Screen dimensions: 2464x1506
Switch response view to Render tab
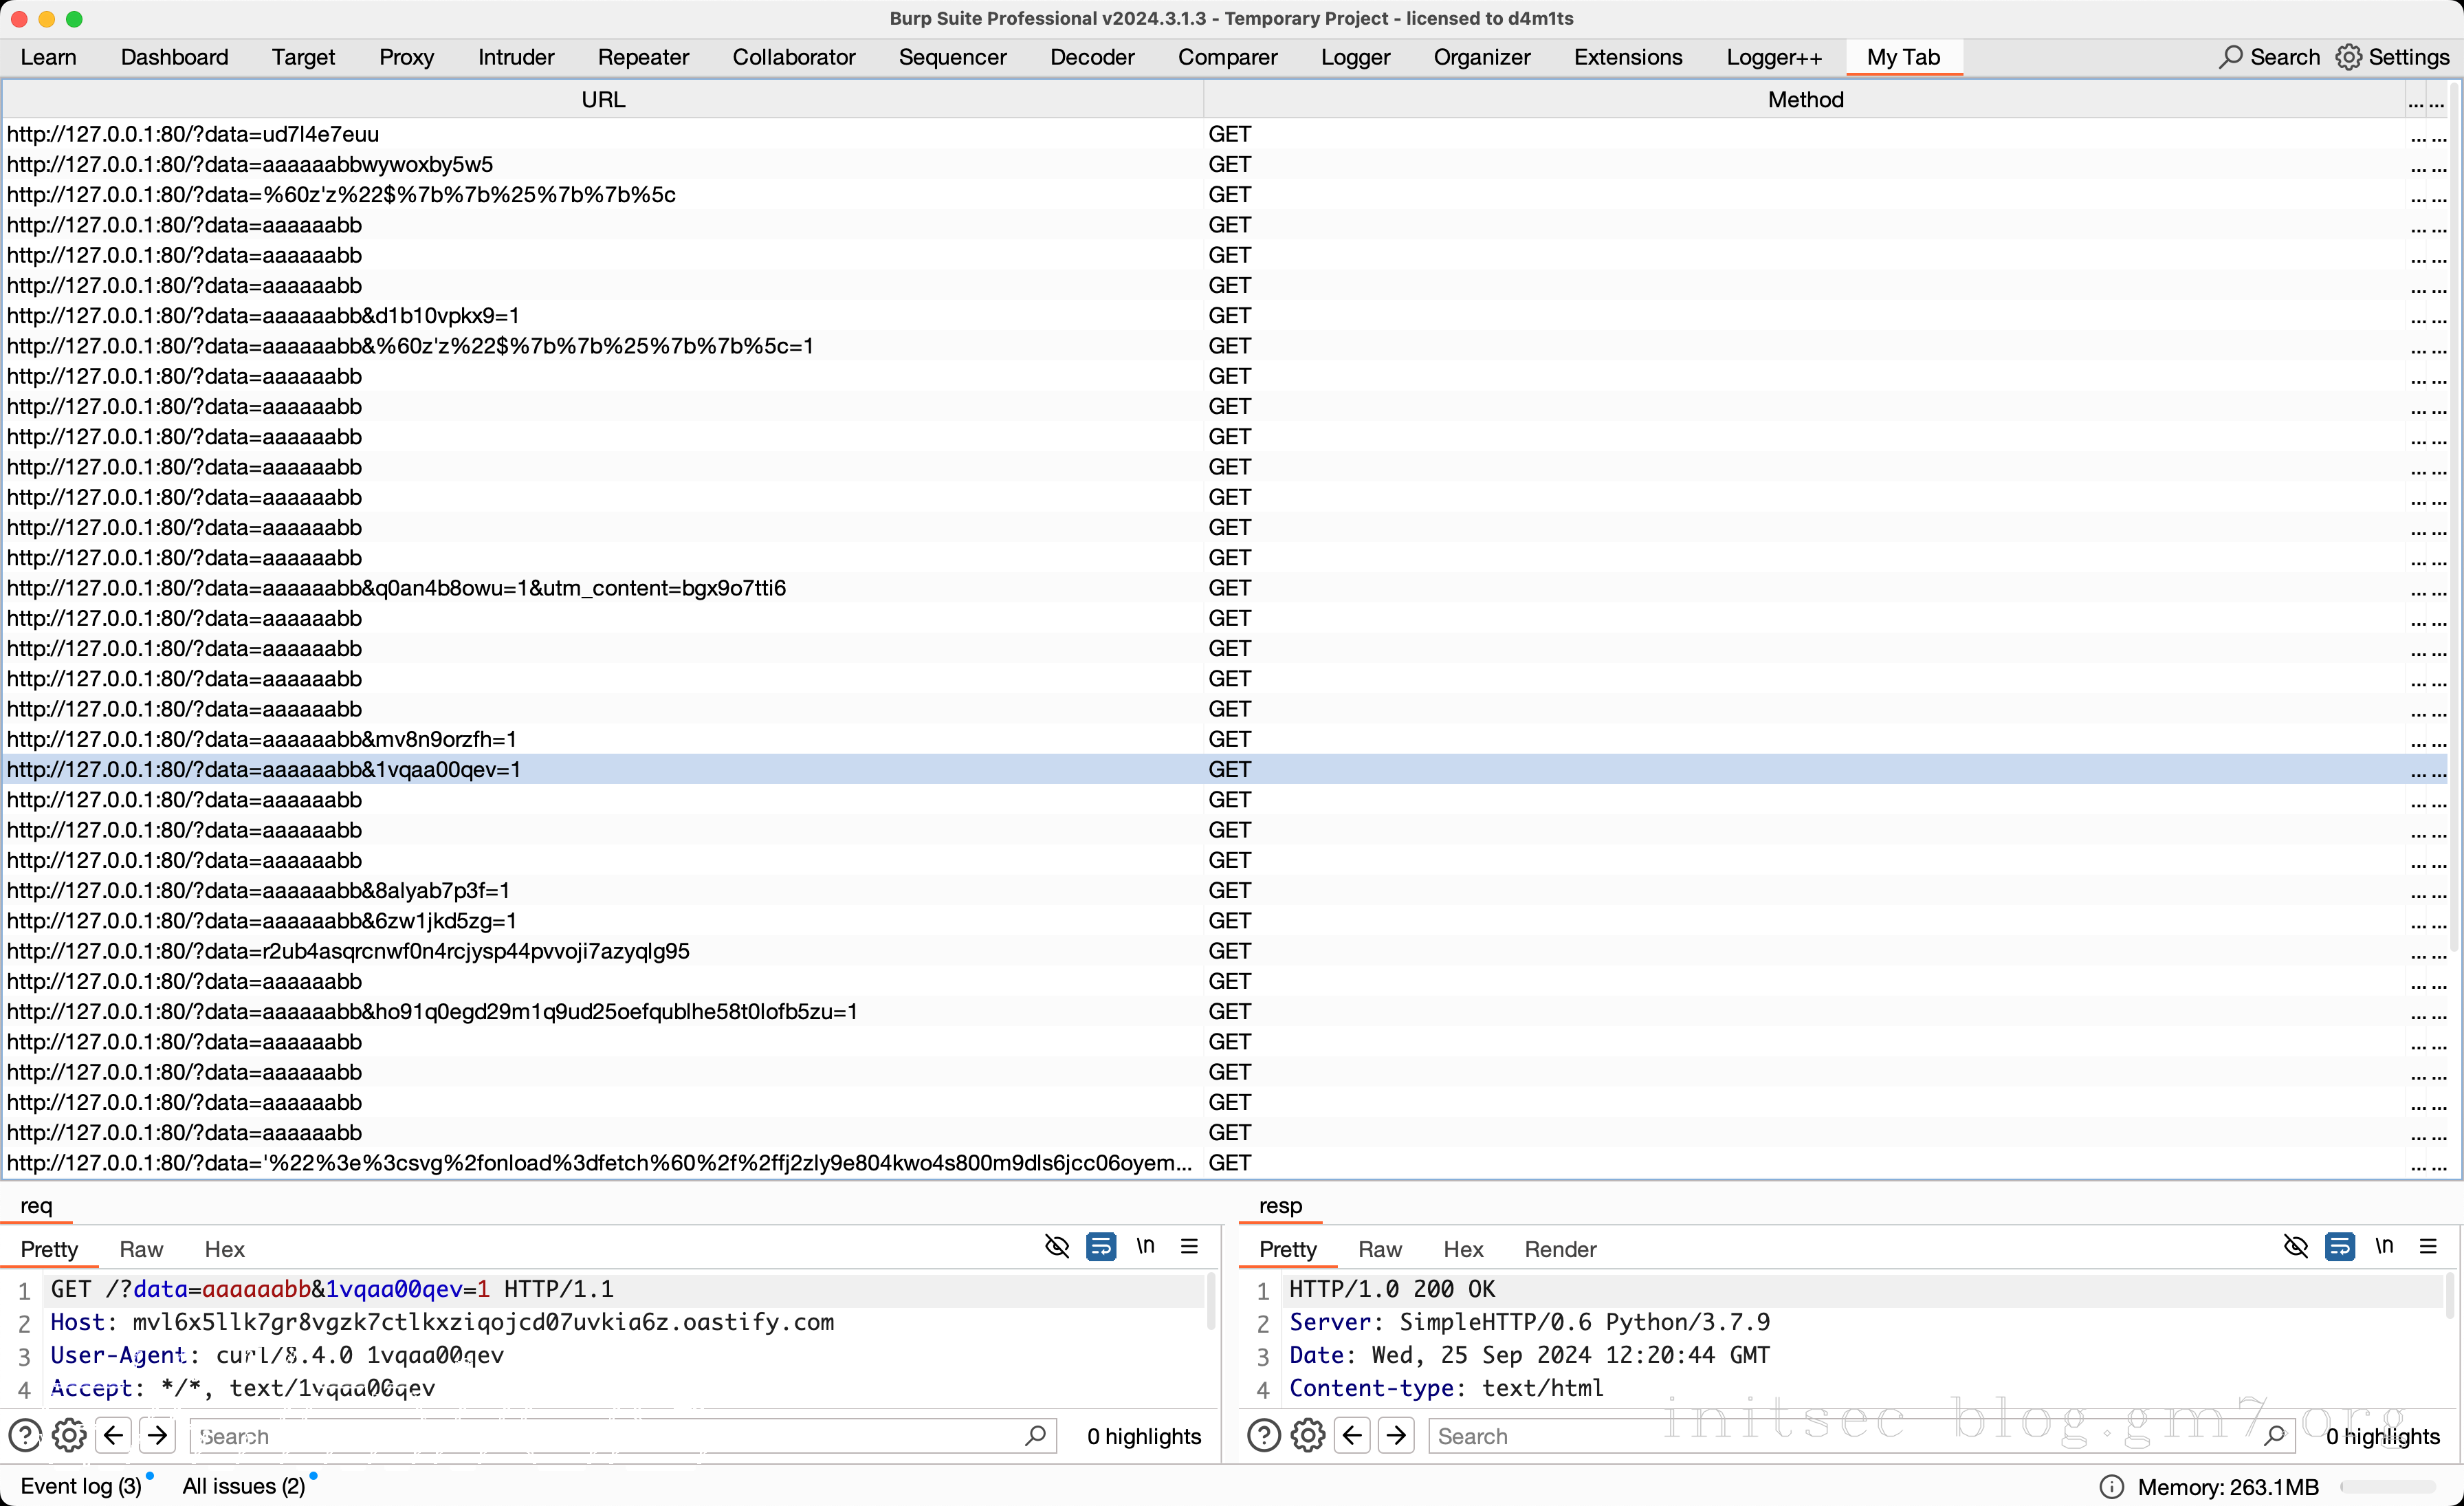[1560, 1249]
